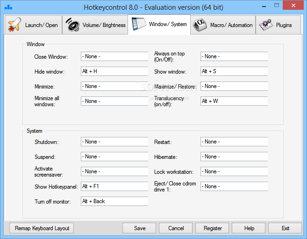Image resolution: width=307 pixels, height=239 pixels.
Task: Click the 'Lock workstation:' label
Action: click(174, 172)
